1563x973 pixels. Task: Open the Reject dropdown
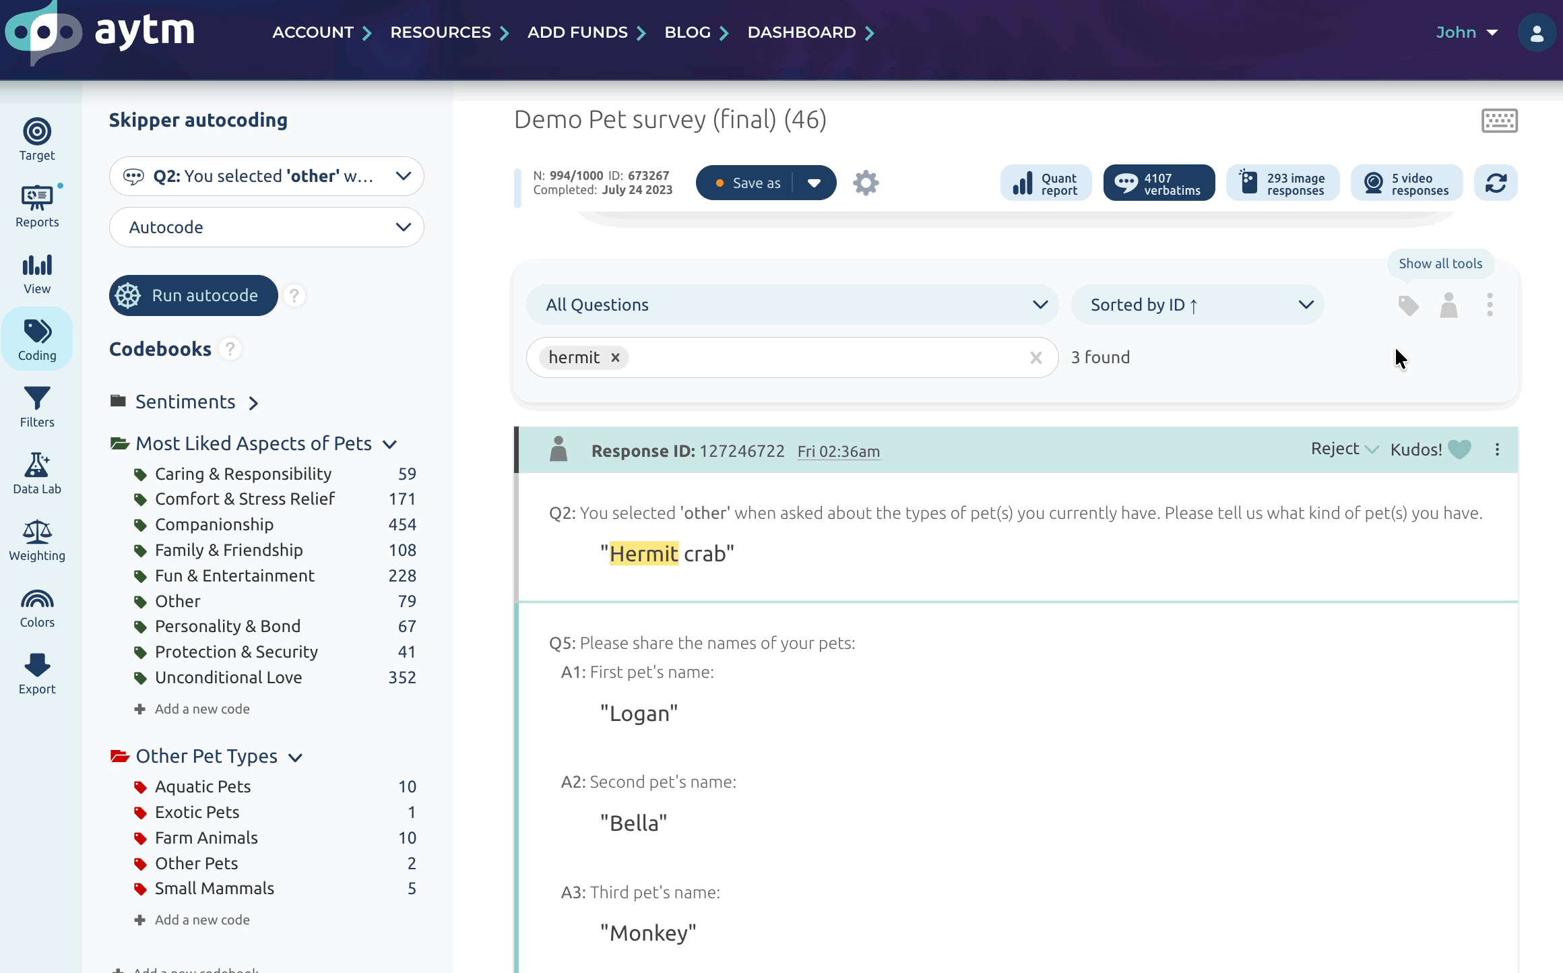click(x=1344, y=449)
